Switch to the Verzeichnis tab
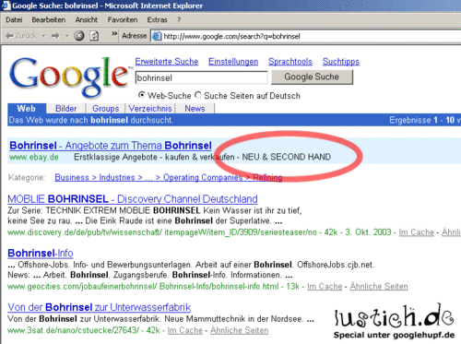Screen dimensions: 461x344 [150, 109]
